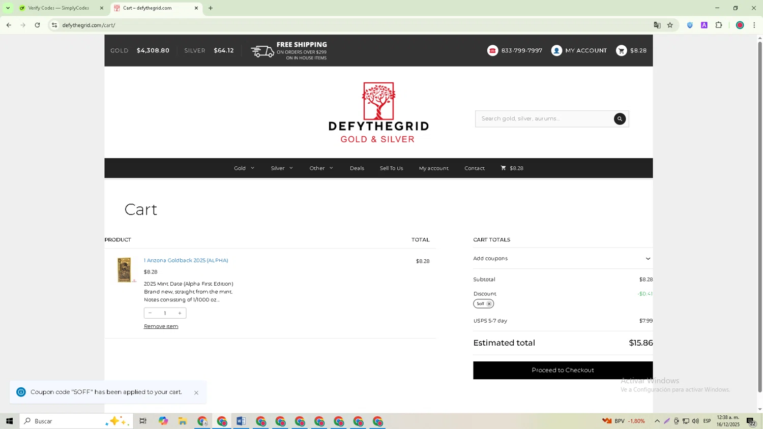Click the site information icon in address bar

(54, 25)
